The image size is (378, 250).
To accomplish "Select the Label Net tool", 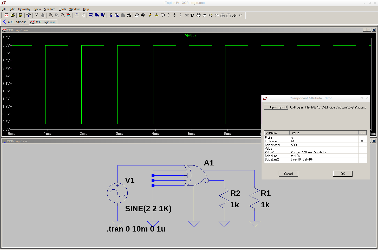I will click(x=163, y=15).
